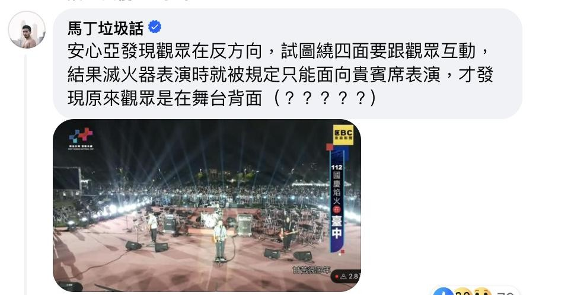Viewport: 568px width, 295px height.
Task: Open the 馬丁垃圾話 profile avatar
Action: pyautogui.click(x=27, y=30)
